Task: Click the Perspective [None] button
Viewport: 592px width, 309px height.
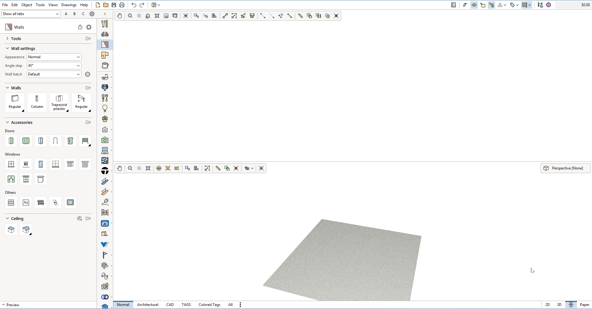Action: coord(565,168)
